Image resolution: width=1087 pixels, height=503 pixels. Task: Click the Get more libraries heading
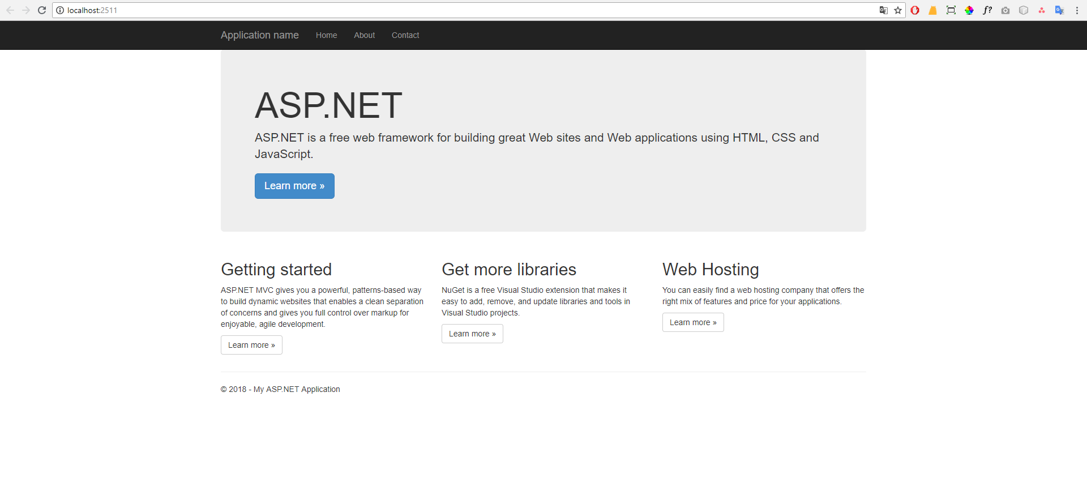(509, 270)
